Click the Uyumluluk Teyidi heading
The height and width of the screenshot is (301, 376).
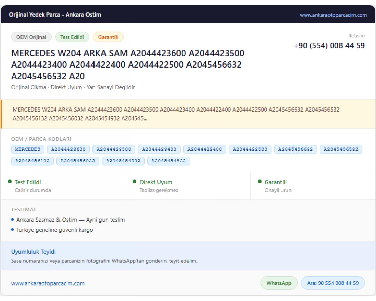[x=33, y=252]
